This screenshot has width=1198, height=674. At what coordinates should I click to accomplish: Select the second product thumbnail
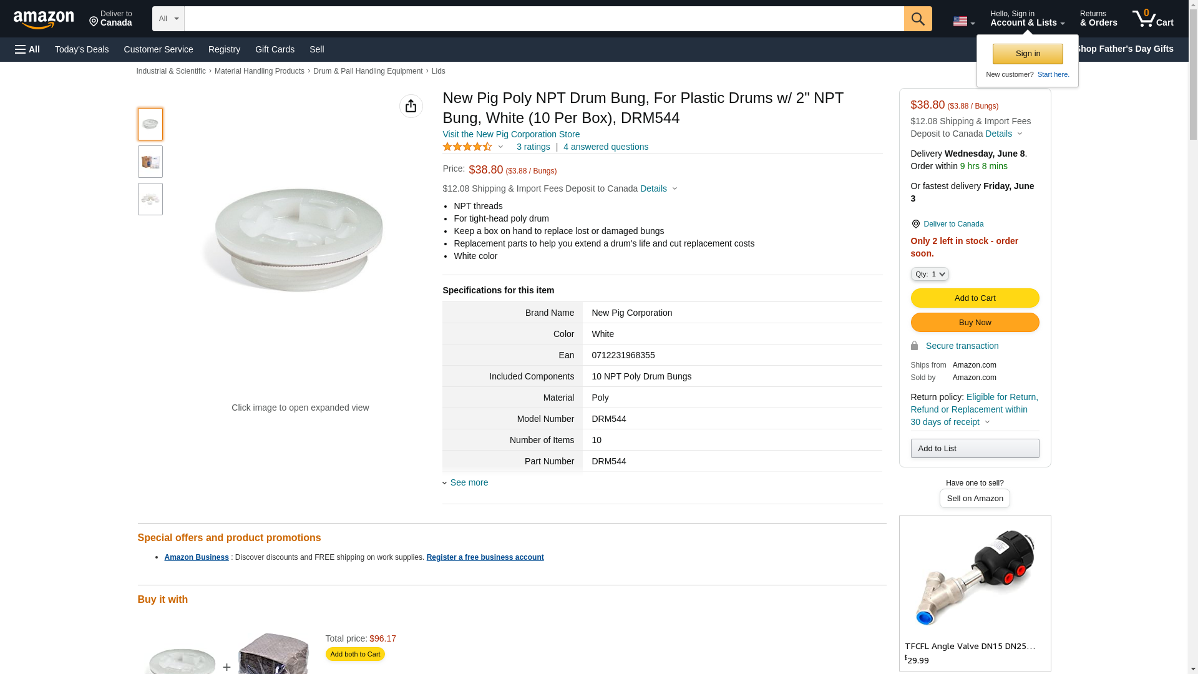click(150, 162)
